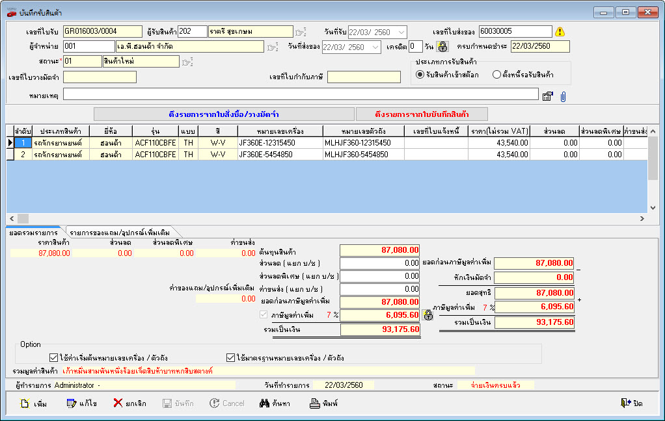Click the หักเงินมัดจำ field showing 0.00
Screen dimensions: 665x421
pyautogui.click(x=534, y=277)
